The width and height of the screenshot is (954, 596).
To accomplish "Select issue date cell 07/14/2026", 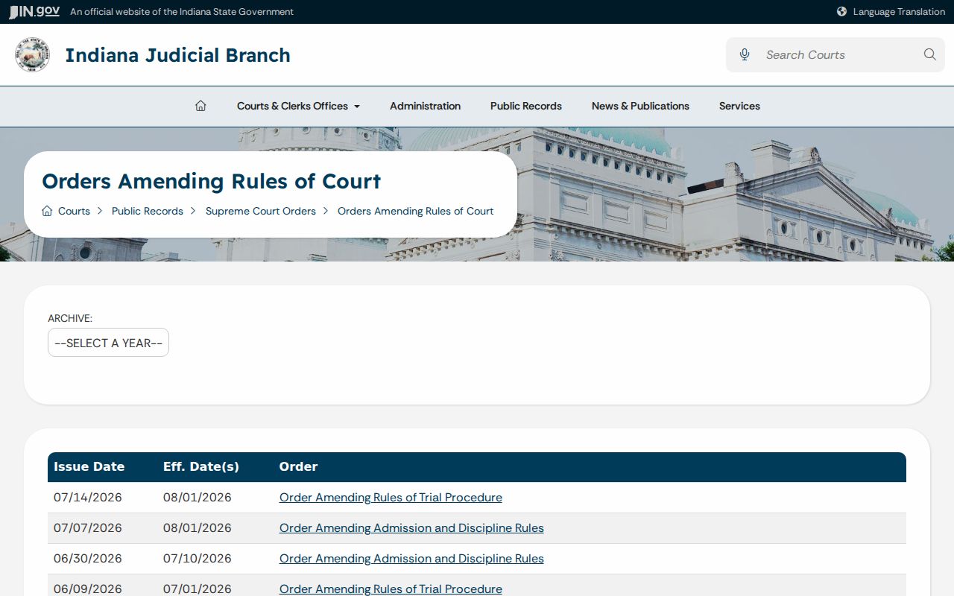I will click(x=88, y=497).
